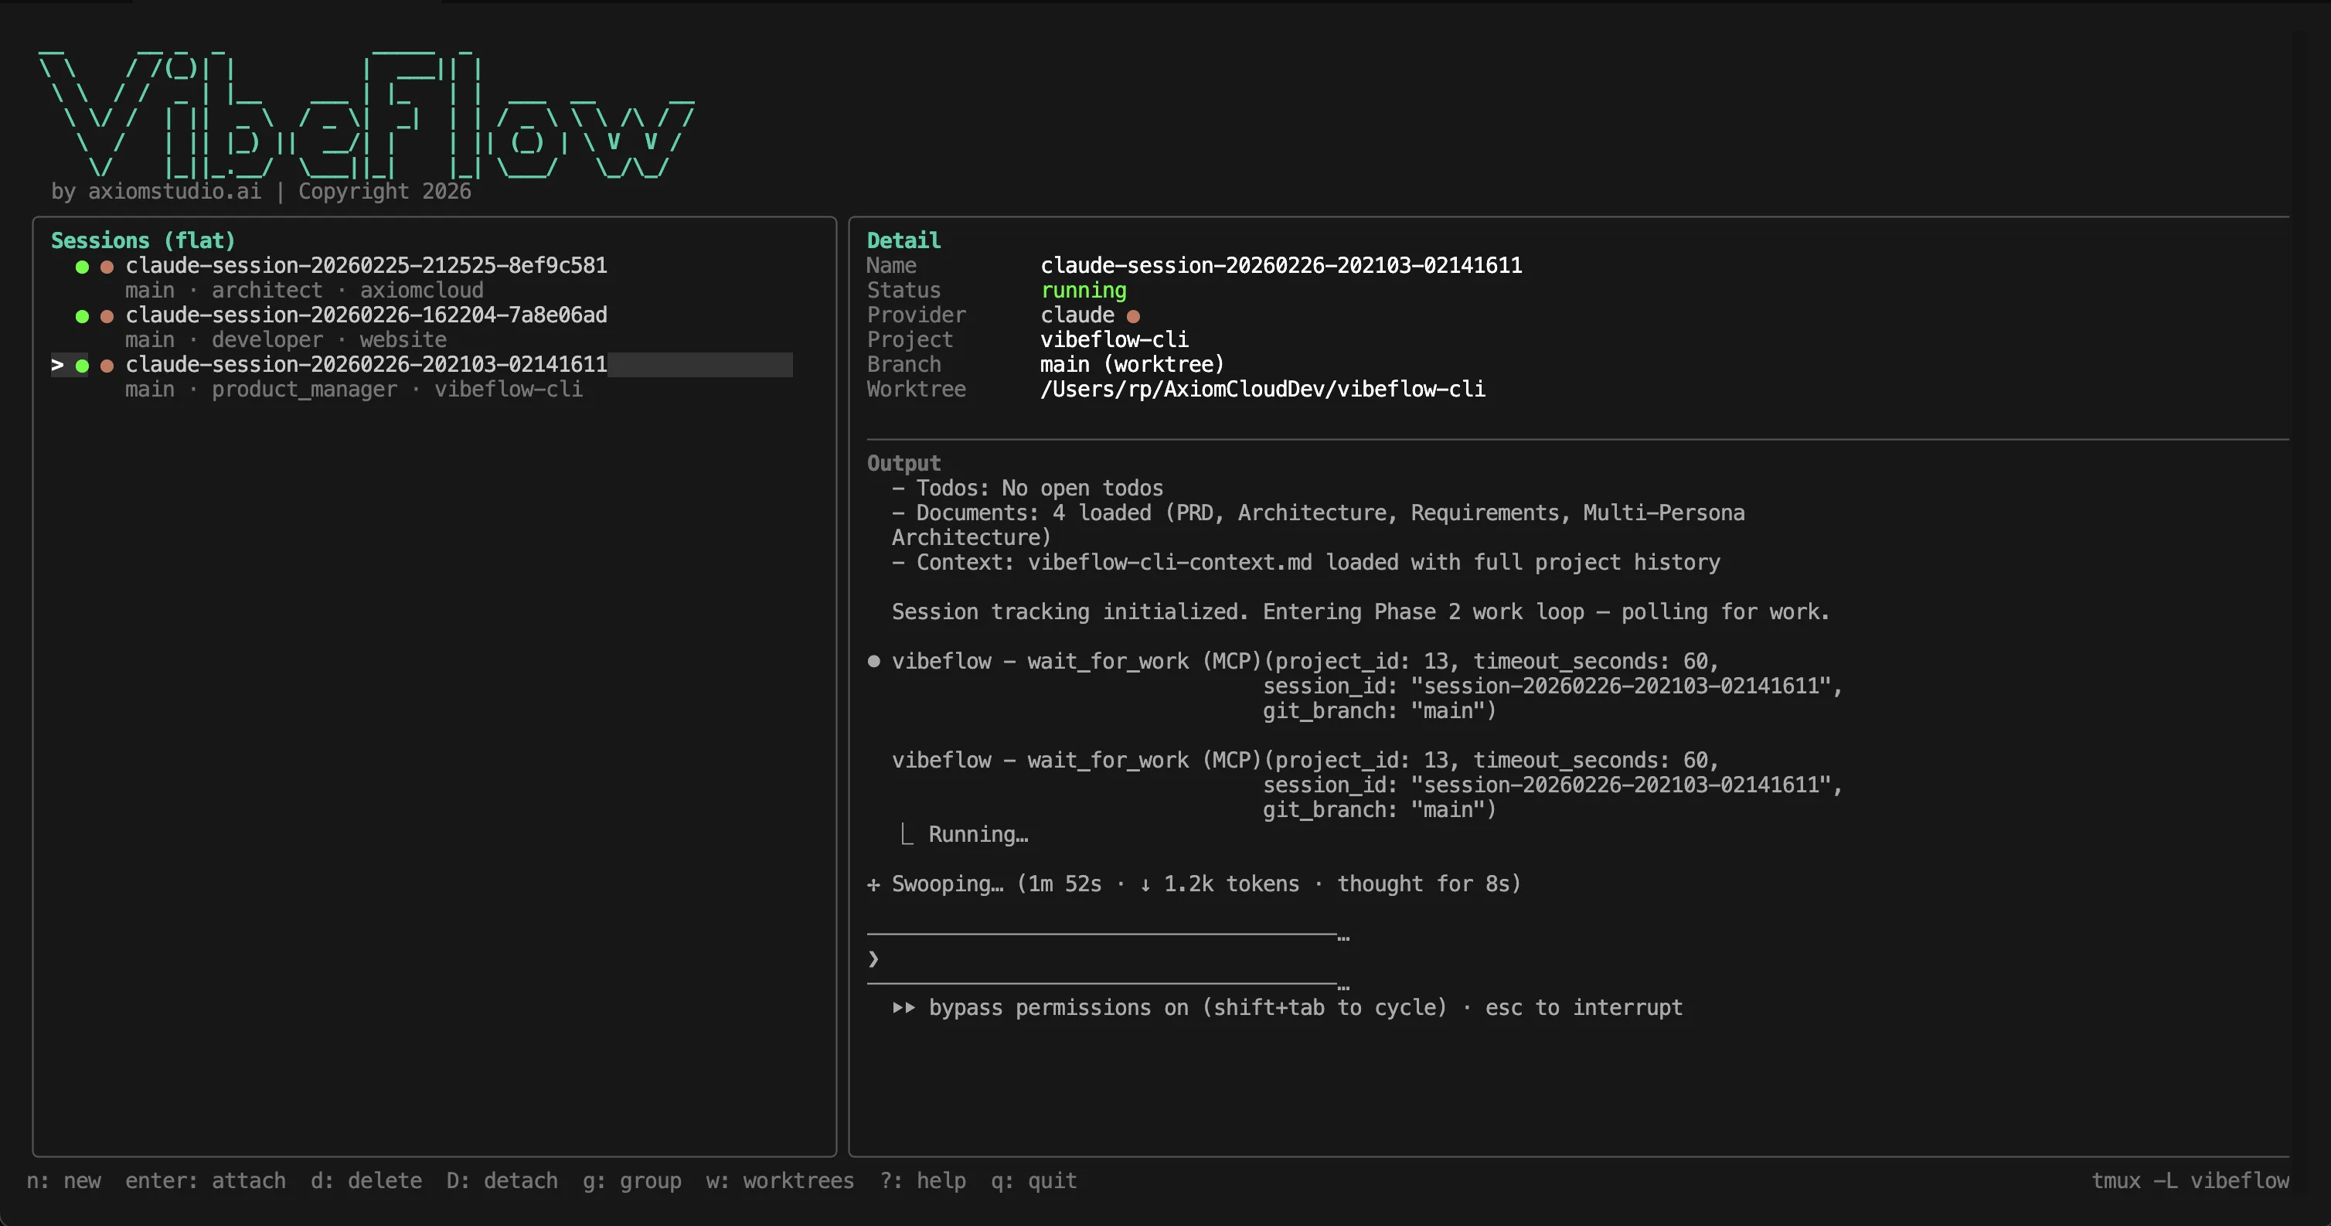The width and height of the screenshot is (2331, 1226).
Task: Delete a session using d: delete
Action: click(x=366, y=1180)
